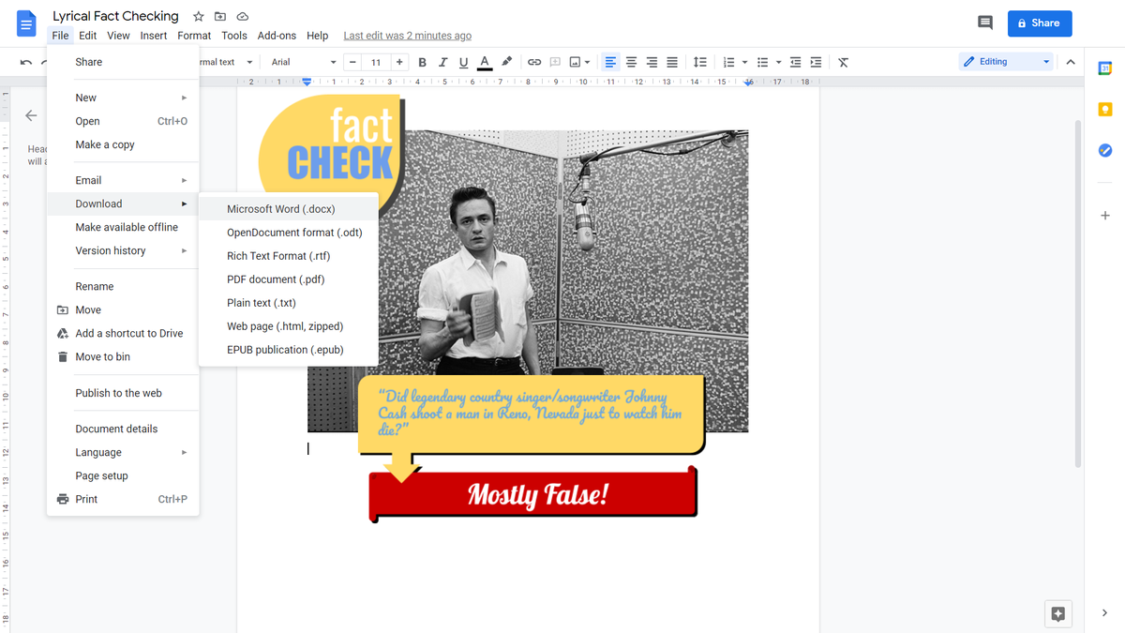Open the Add-ons menu
Screen dimensions: 1125x633
277,35
